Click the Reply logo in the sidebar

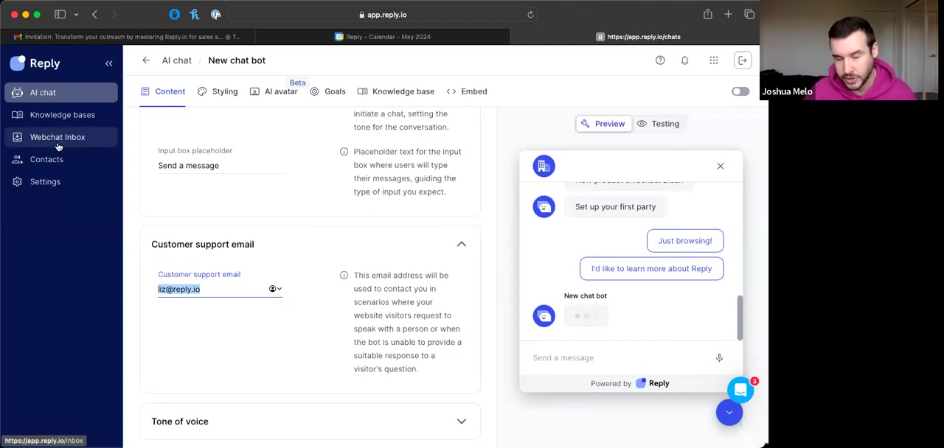point(35,63)
